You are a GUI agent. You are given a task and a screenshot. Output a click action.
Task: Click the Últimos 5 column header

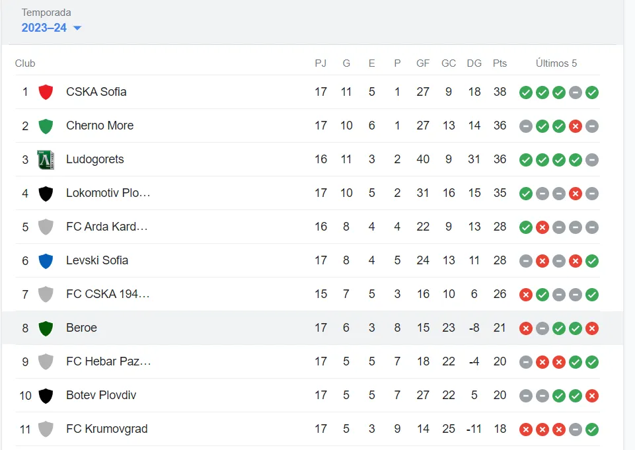coord(556,63)
